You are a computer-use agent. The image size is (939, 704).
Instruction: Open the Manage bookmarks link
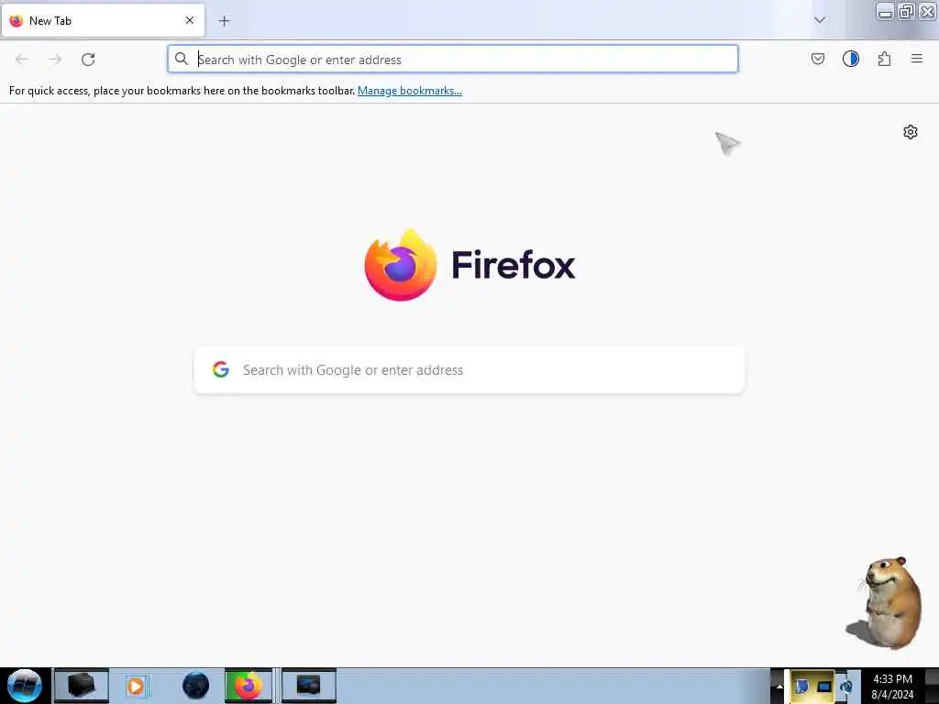coord(410,91)
